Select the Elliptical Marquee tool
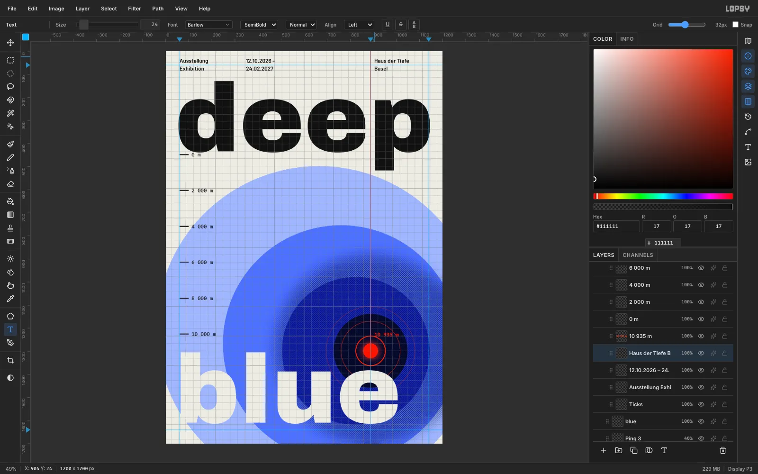This screenshot has width=758, height=474. pyautogui.click(x=10, y=73)
